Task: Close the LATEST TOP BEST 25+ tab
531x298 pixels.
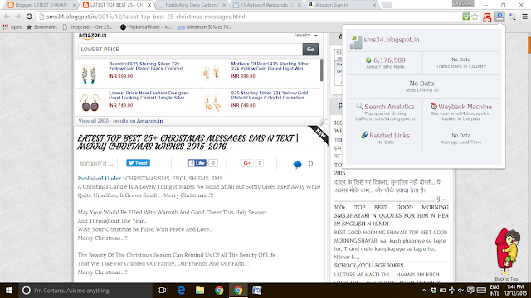Action: [149, 5]
